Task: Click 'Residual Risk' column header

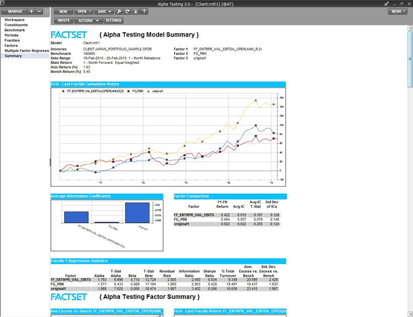Action: pos(167,273)
